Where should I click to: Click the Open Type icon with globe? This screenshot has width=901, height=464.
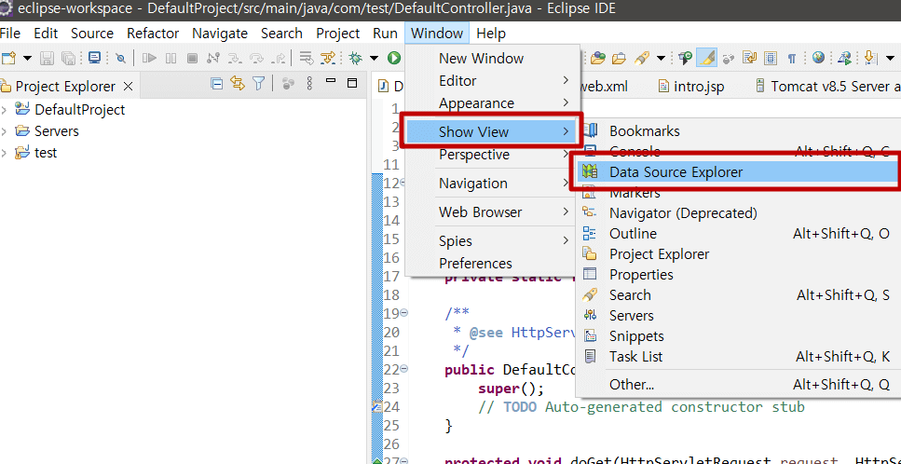(597, 58)
